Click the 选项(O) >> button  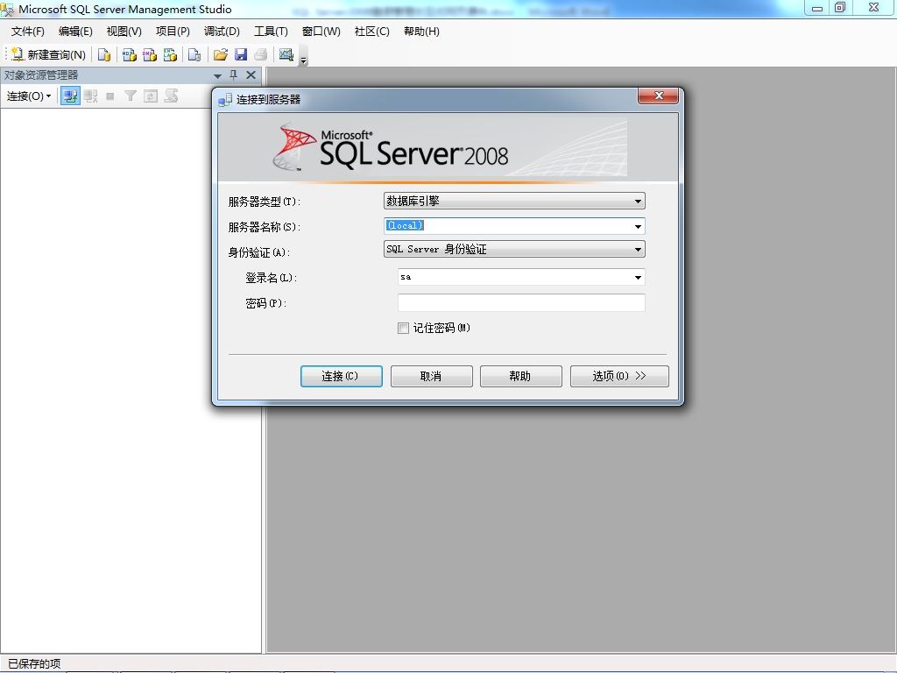pyautogui.click(x=619, y=376)
